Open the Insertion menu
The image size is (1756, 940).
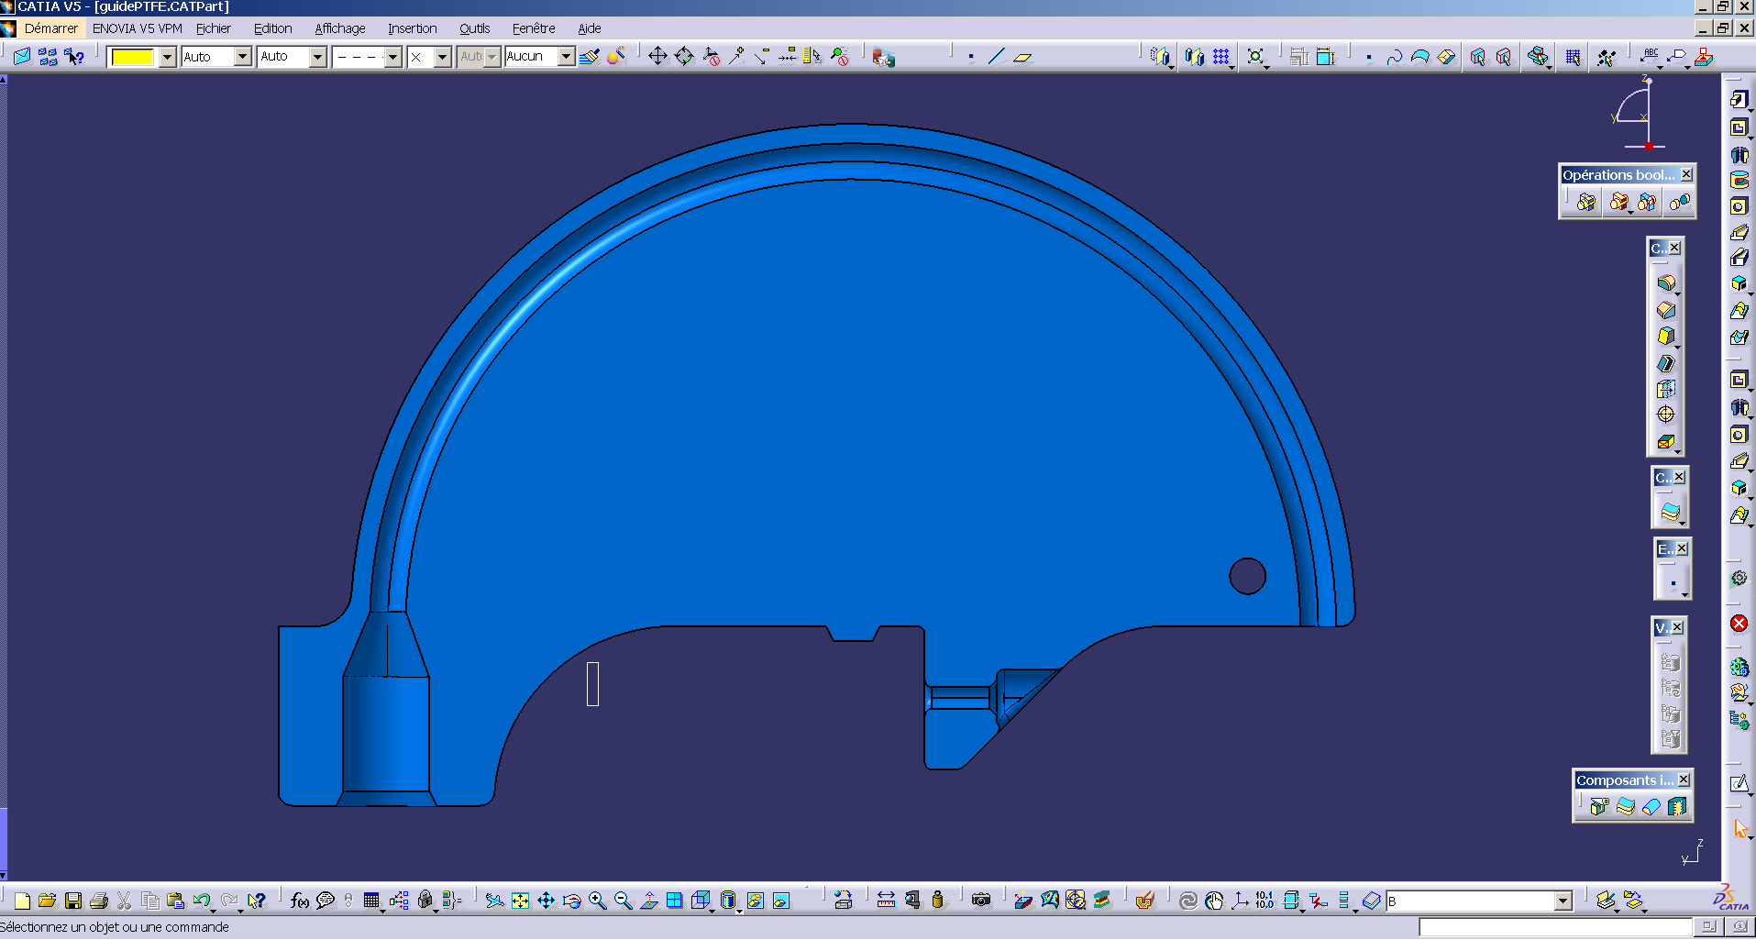[x=412, y=28]
